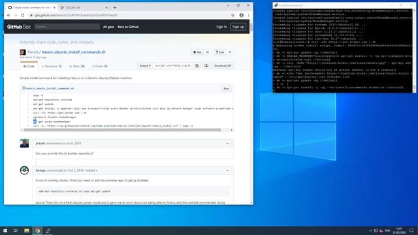Open notification center icon

pyautogui.click(x=411, y=230)
